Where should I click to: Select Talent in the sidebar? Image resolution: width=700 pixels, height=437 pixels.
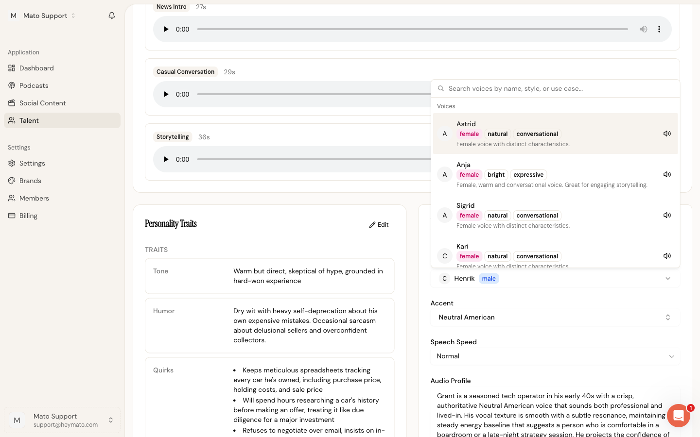coord(62,120)
